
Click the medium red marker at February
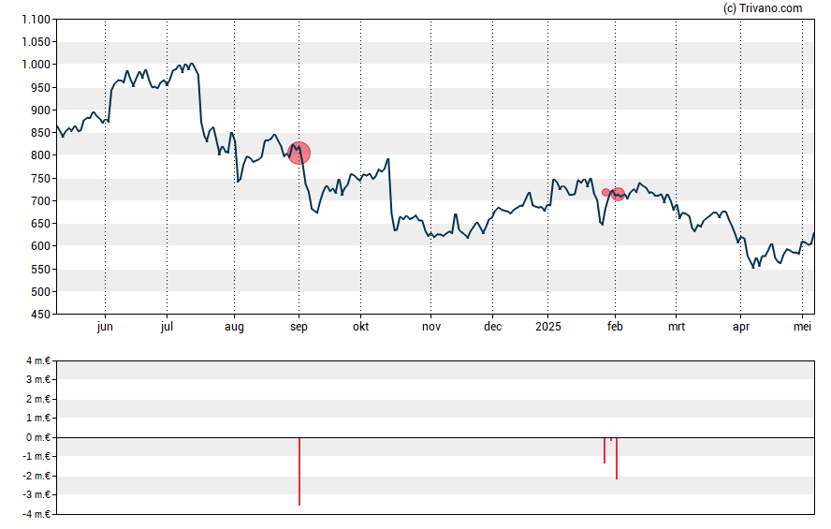pos(618,194)
